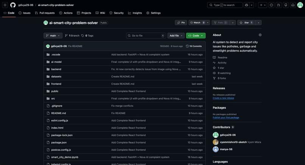Open the ai-model folder
Image resolution: width=305 pixels, height=165 pixels.
[x=56, y=62]
